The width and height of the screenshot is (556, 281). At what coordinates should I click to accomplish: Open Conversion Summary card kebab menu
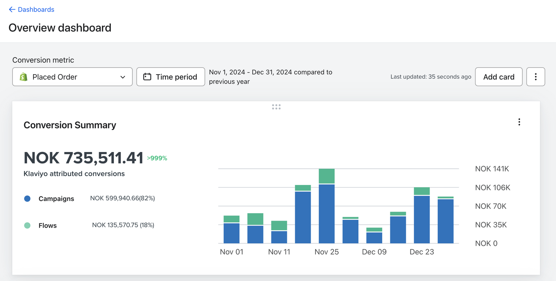tap(519, 122)
